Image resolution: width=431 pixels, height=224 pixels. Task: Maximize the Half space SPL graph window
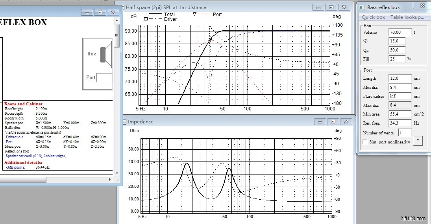331,7
